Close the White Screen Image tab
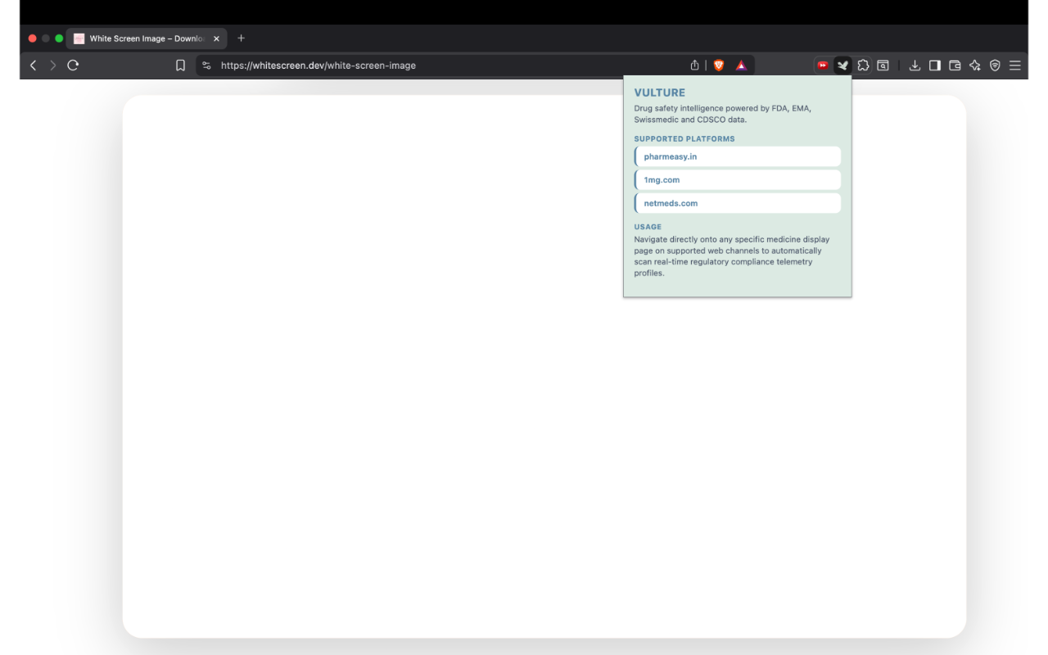1048x655 pixels. (x=216, y=38)
